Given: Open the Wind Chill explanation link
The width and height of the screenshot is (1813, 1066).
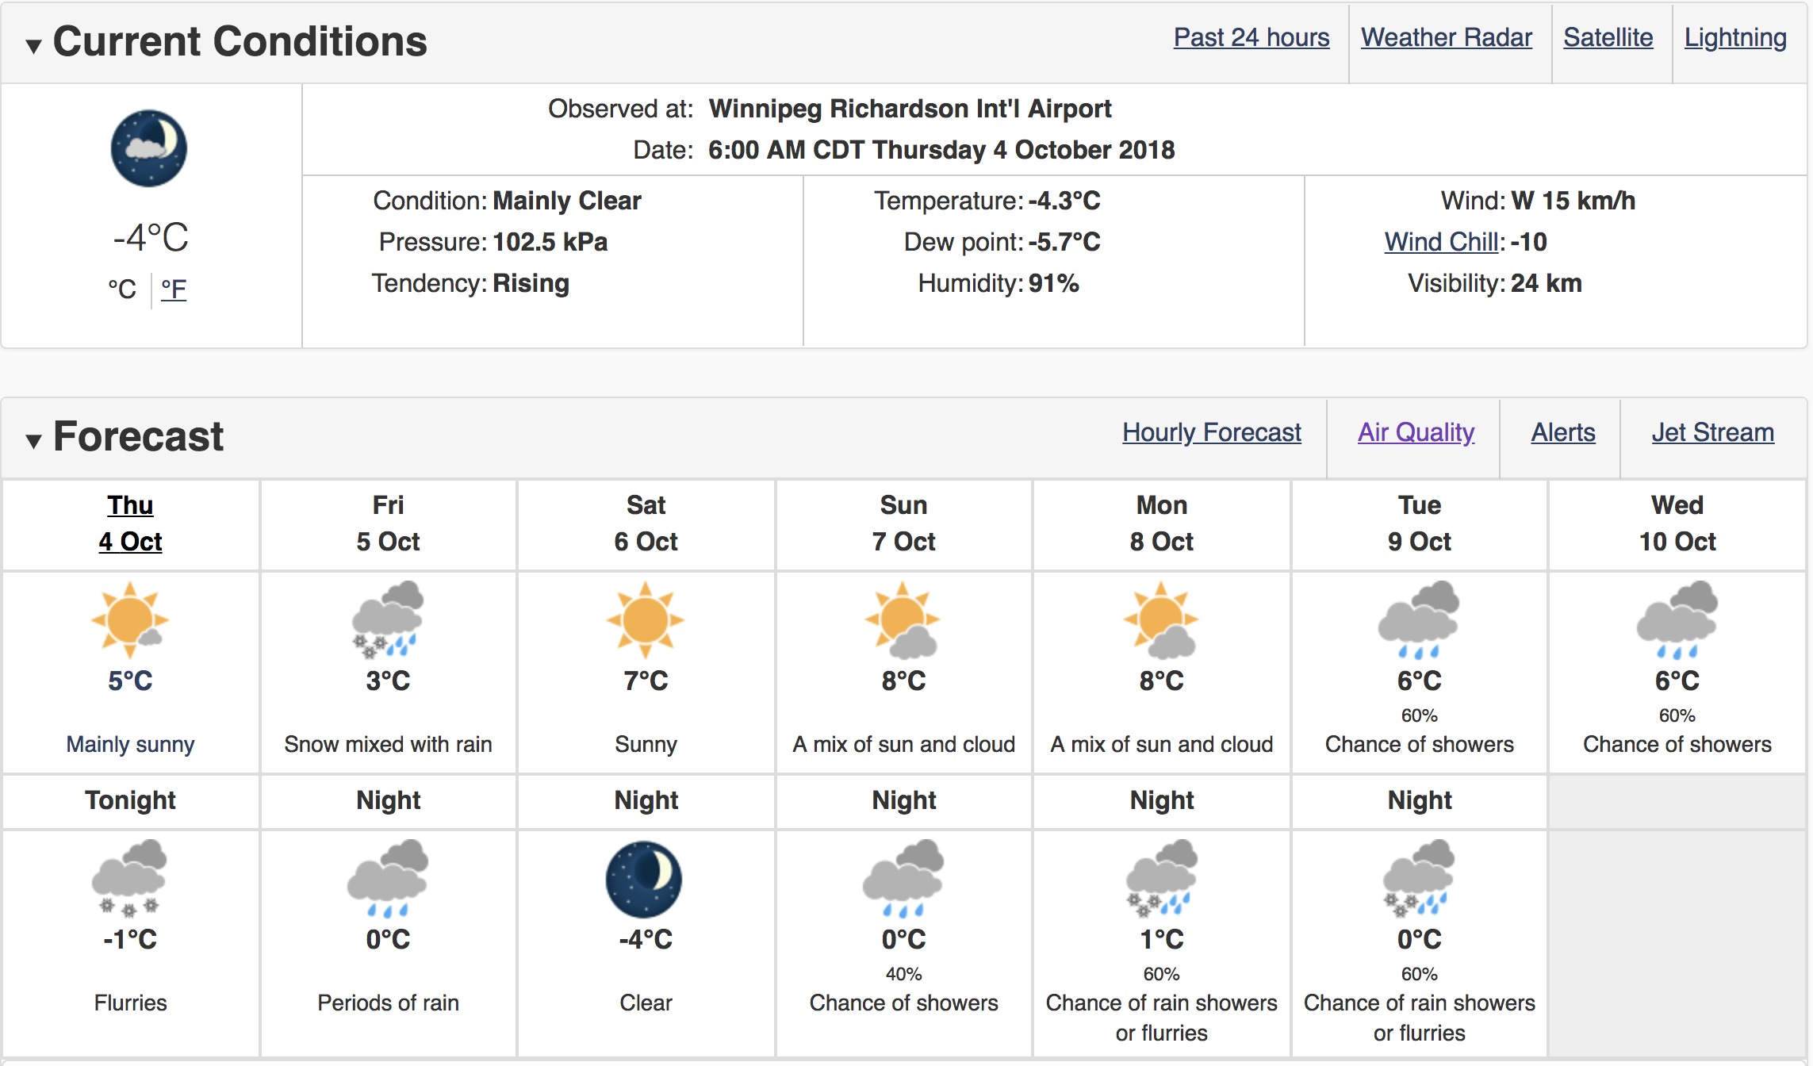Looking at the screenshot, I should point(1443,242).
